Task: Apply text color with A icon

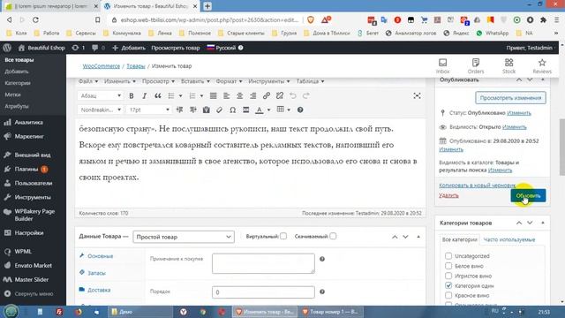Action: (x=259, y=110)
